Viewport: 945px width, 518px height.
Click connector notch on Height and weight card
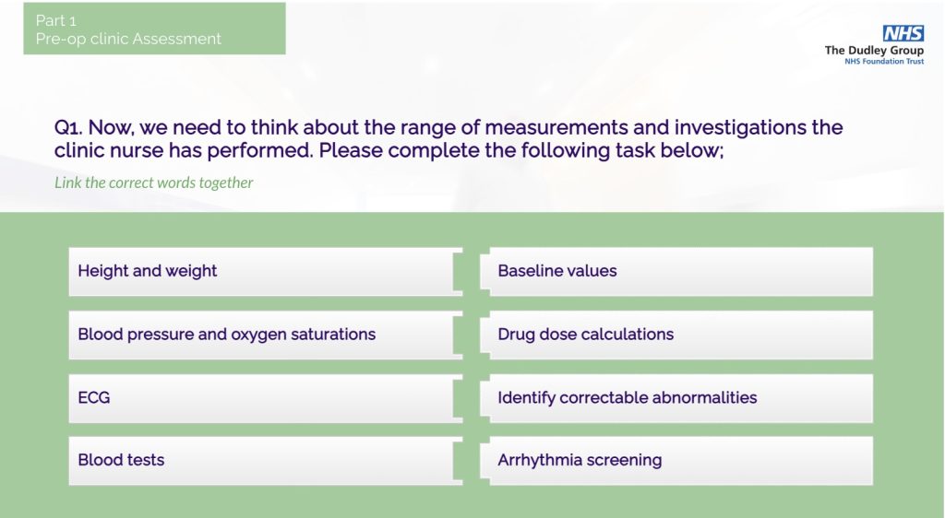(458, 271)
